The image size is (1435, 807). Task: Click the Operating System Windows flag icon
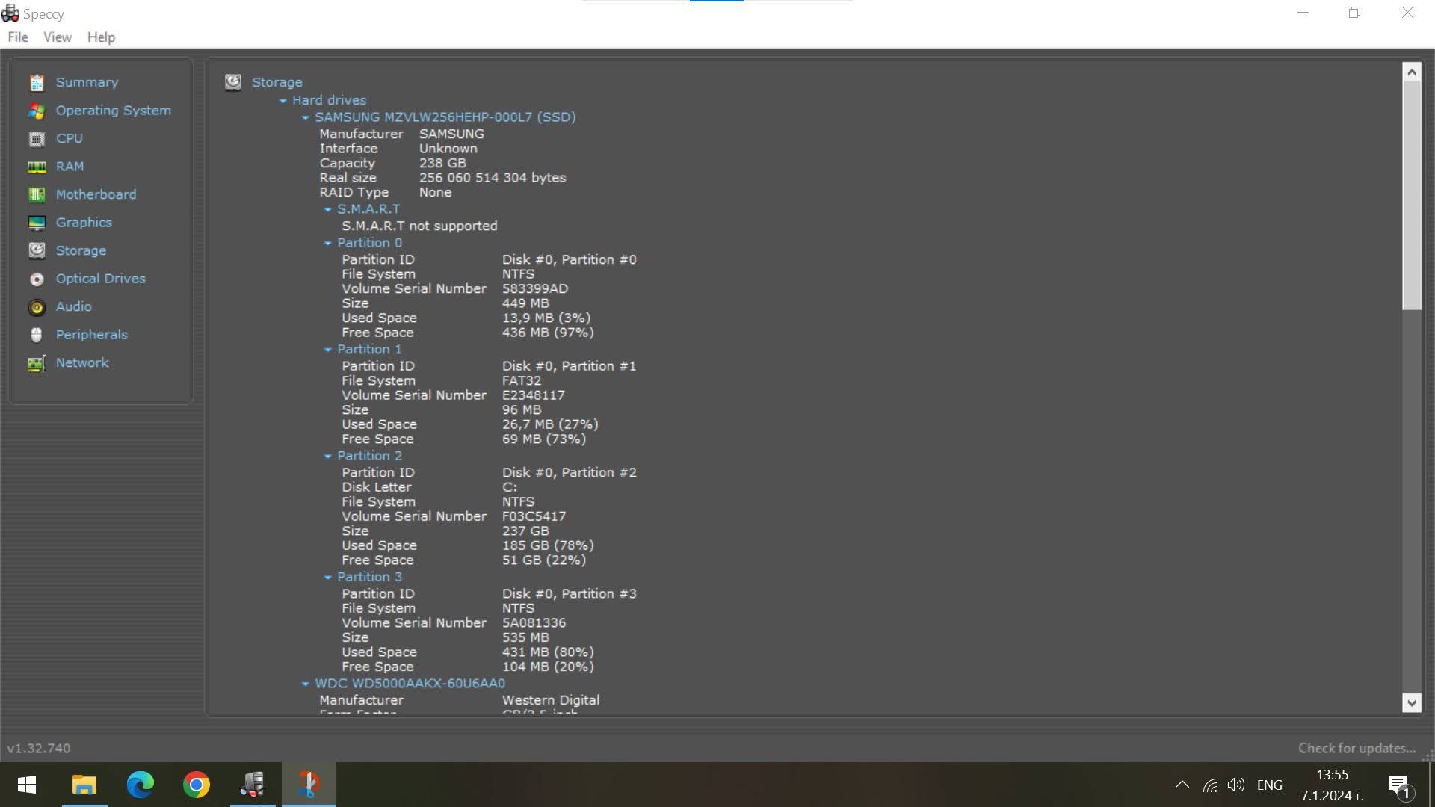37,111
